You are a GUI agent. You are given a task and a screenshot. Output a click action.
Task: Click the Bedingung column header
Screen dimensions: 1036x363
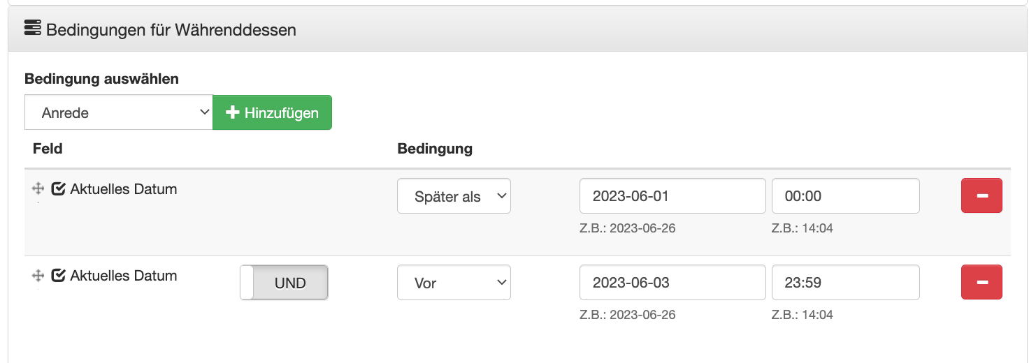[434, 149]
